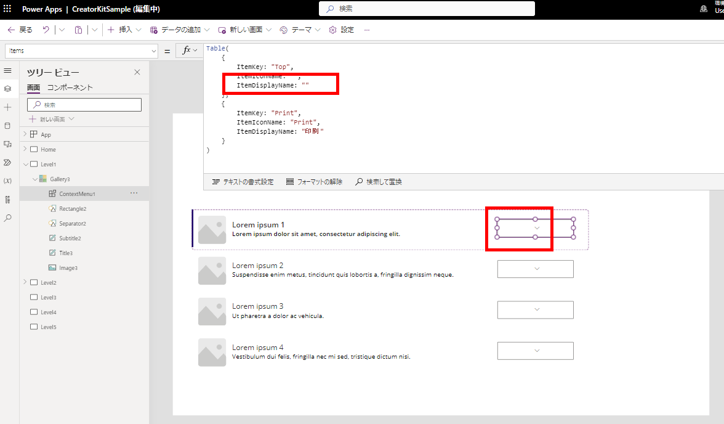Click inside the tree view search box
The height and width of the screenshot is (424, 724).
click(x=84, y=104)
